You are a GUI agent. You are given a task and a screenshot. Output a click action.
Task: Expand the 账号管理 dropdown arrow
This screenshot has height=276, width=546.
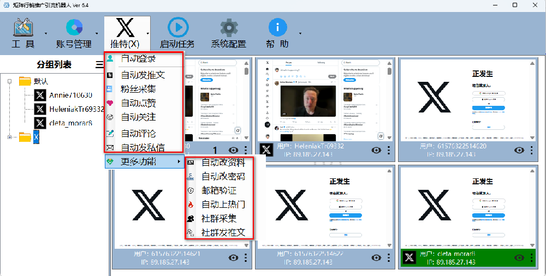click(97, 34)
